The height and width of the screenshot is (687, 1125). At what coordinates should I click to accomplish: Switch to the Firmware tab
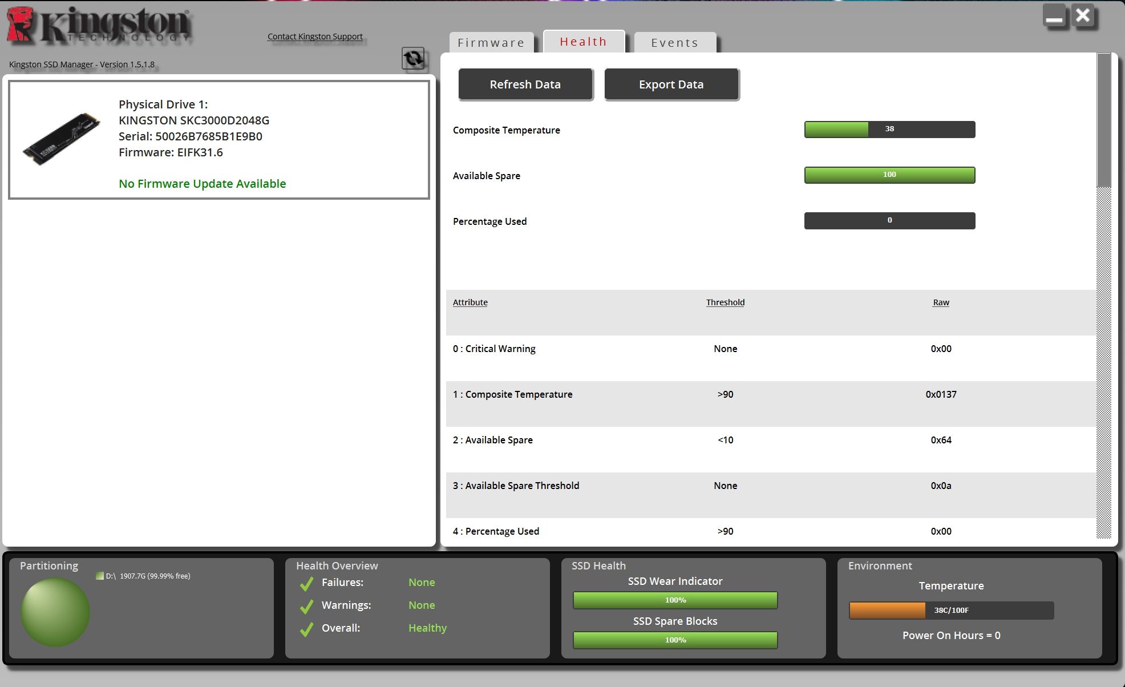(491, 43)
